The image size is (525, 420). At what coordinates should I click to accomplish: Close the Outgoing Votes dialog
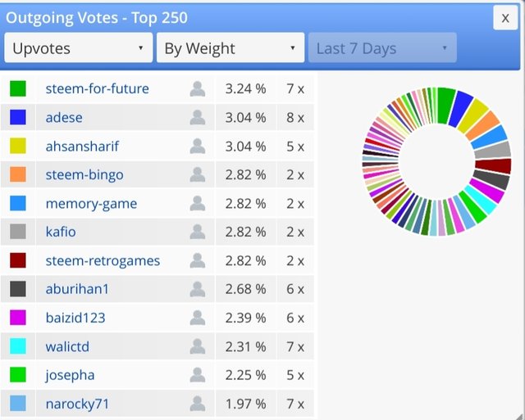coord(505,18)
